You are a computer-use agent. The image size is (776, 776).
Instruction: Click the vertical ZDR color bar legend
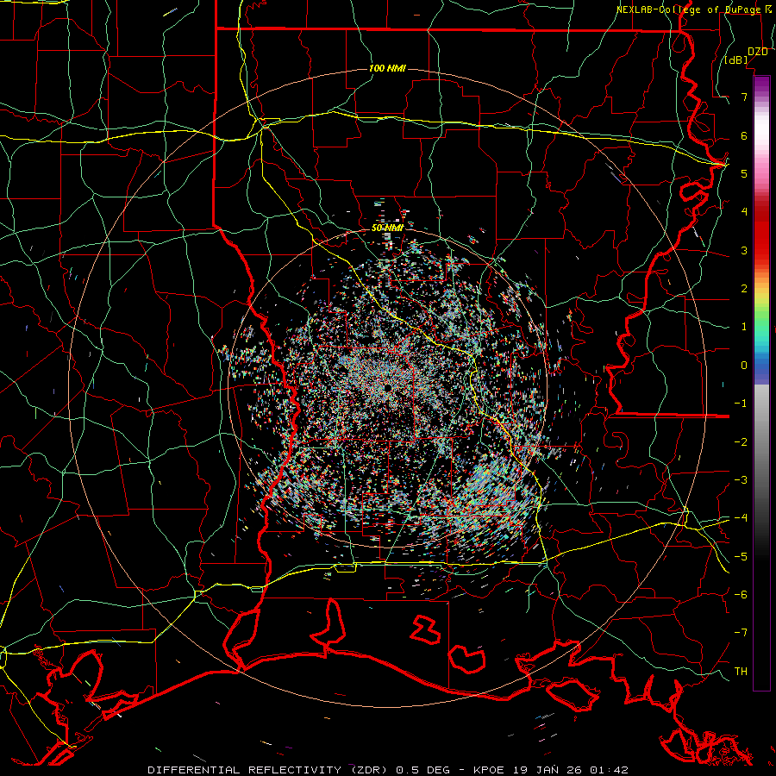point(761,383)
